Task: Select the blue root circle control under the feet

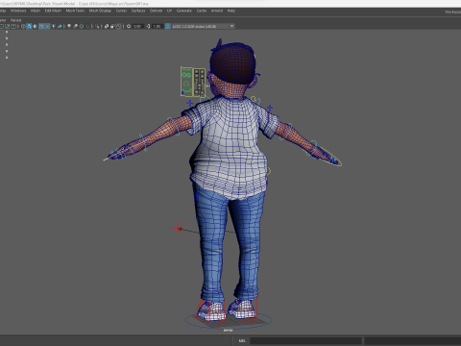Action: pos(229,320)
